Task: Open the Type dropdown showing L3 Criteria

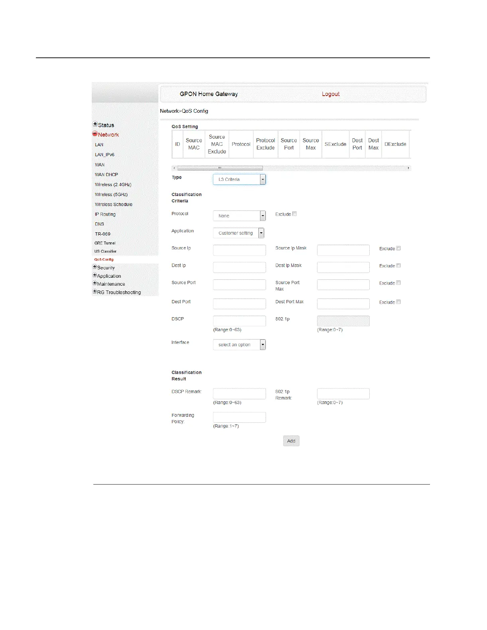Action: click(x=239, y=179)
